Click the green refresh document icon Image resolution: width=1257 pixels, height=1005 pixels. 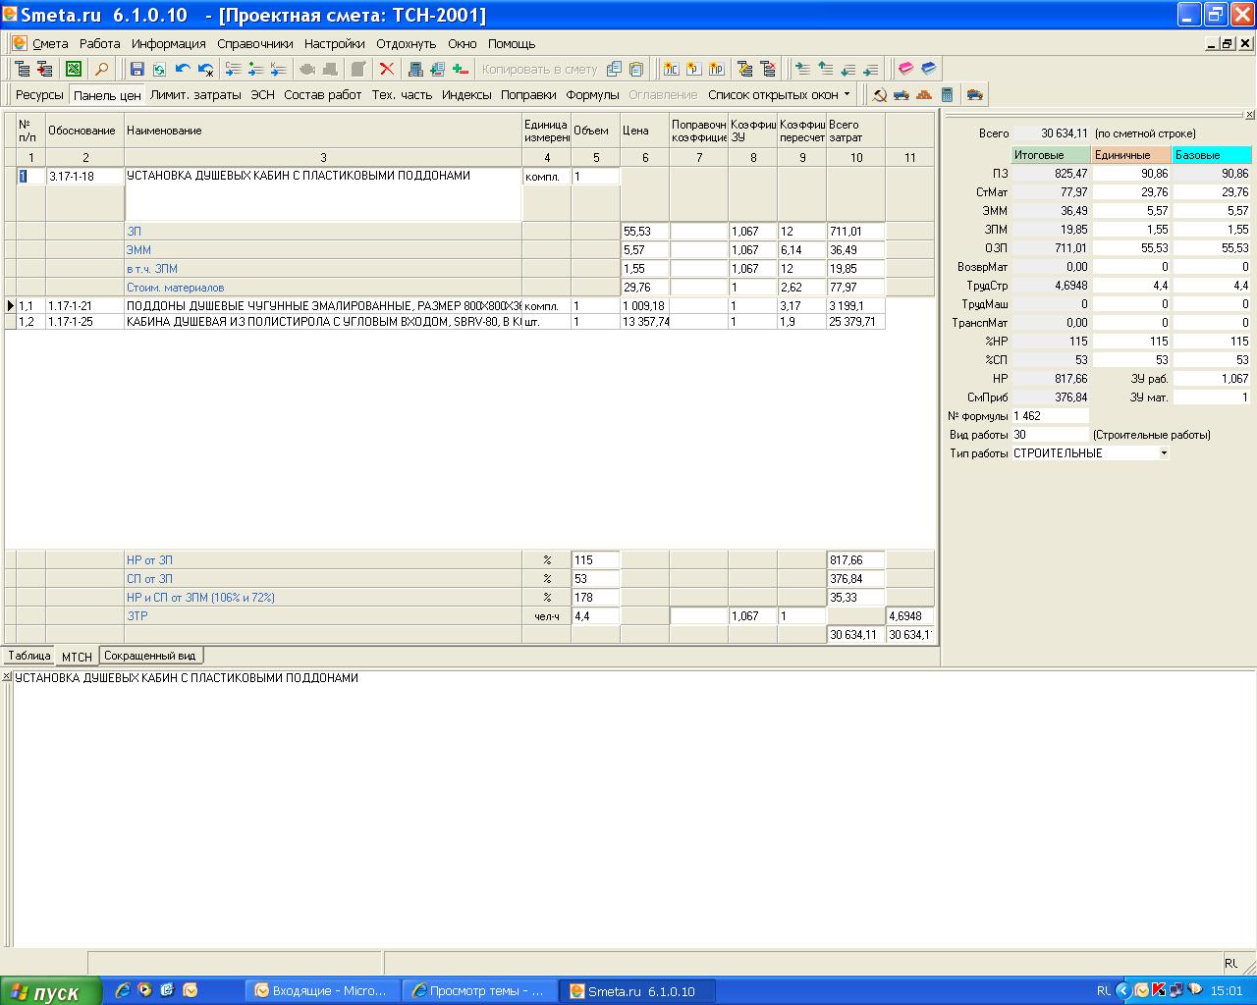pyautogui.click(x=159, y=69)
